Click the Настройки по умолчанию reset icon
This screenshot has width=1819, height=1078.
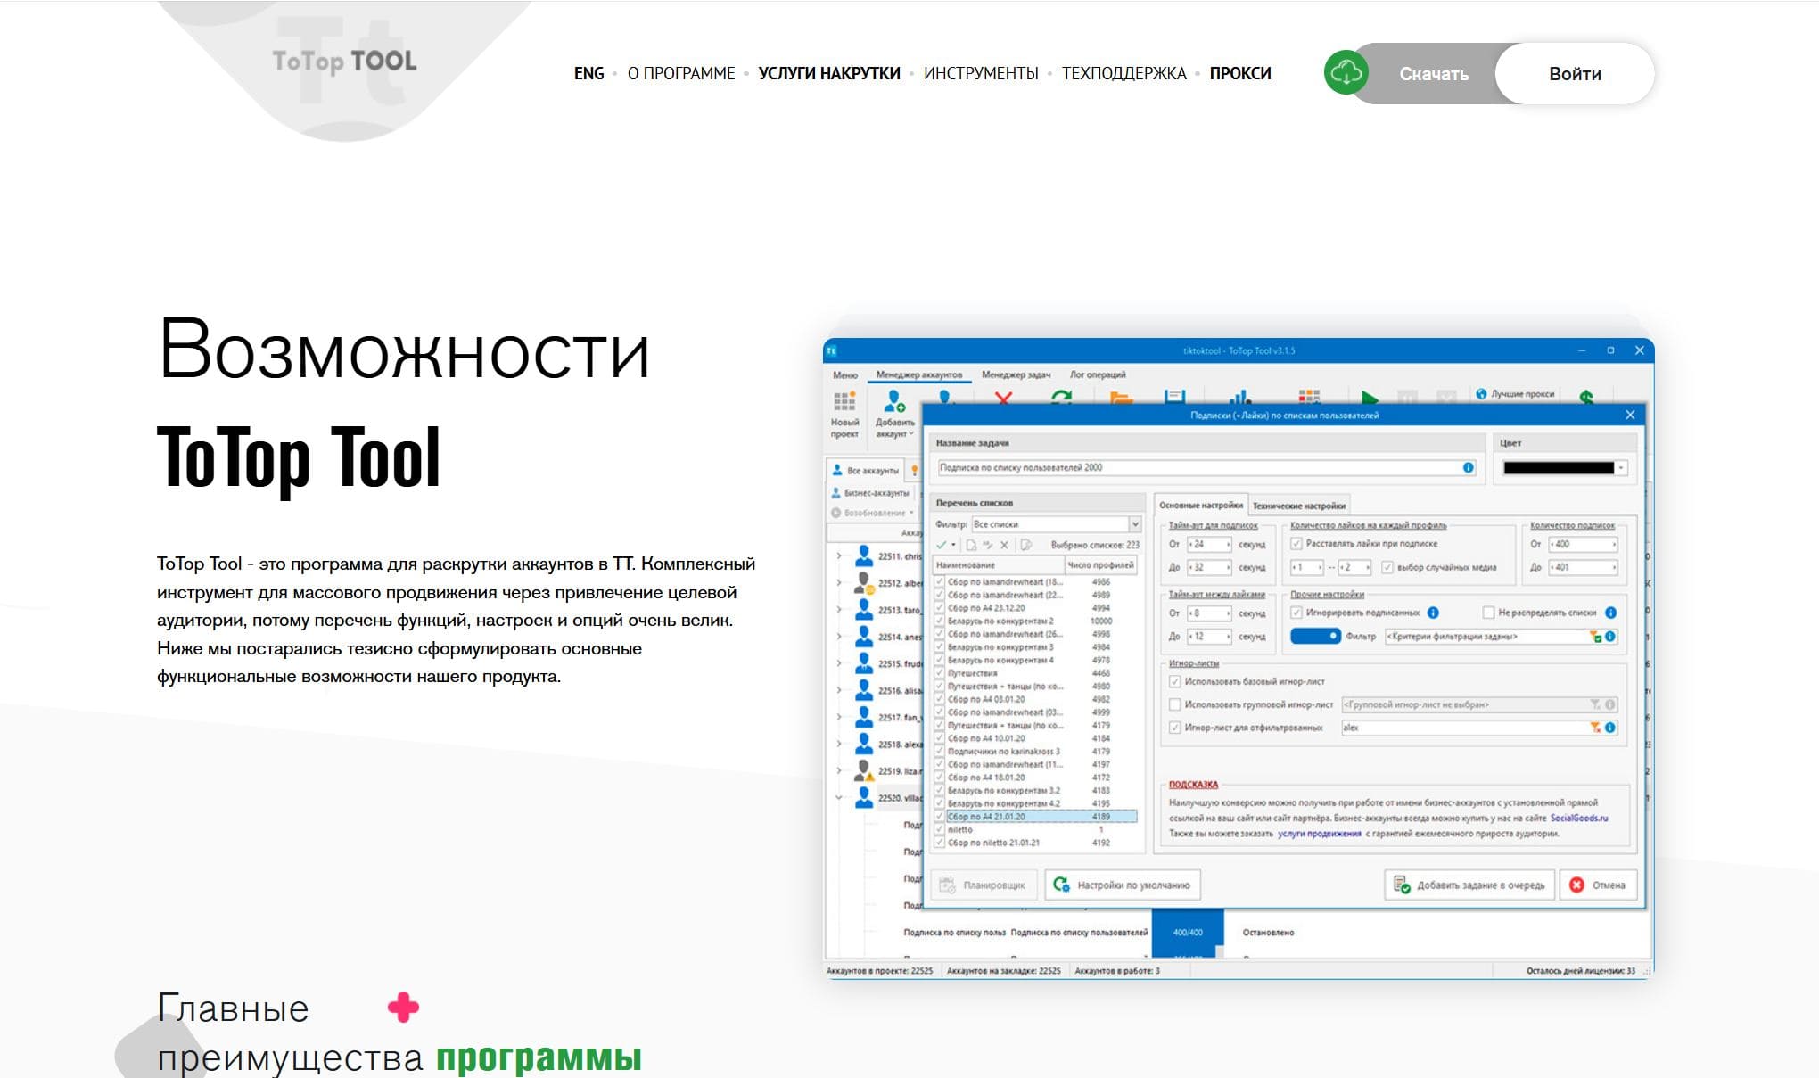coord(1061,885)
